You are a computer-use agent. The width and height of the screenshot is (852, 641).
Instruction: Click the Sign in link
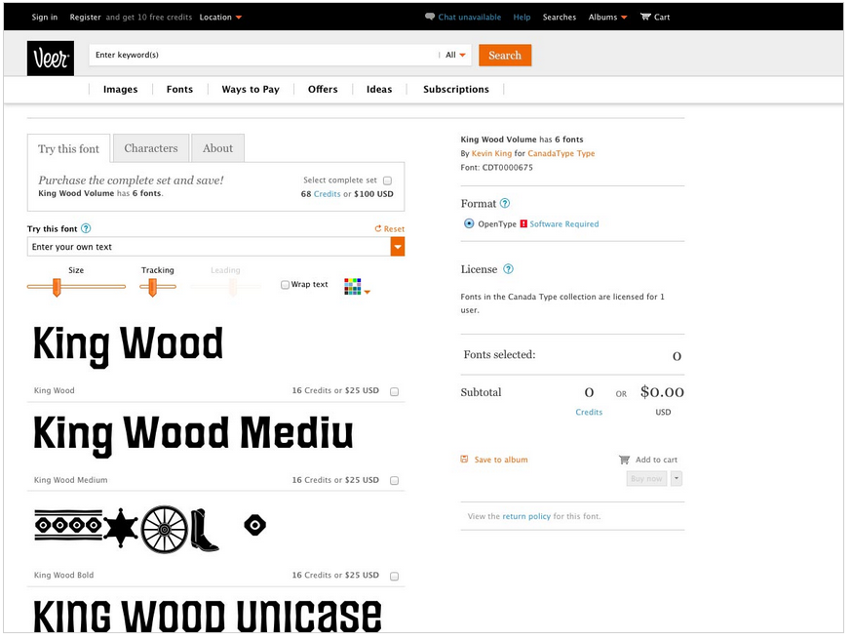pyautogui.click(x=45, y=17)
